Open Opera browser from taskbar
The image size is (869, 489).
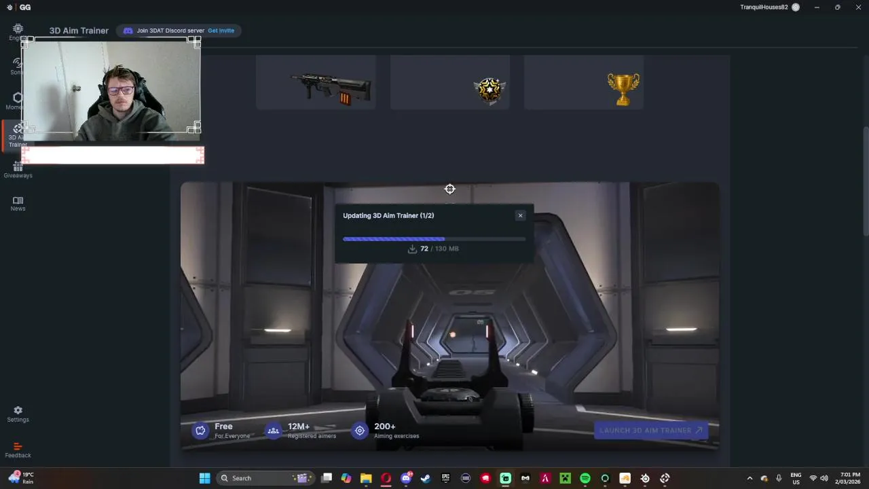point(386,478)
